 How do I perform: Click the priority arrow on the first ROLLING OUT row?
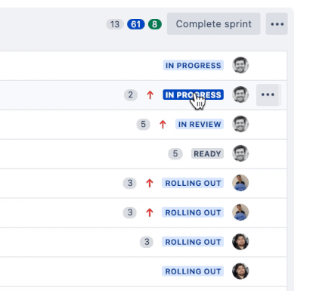(x=150, y=183)
